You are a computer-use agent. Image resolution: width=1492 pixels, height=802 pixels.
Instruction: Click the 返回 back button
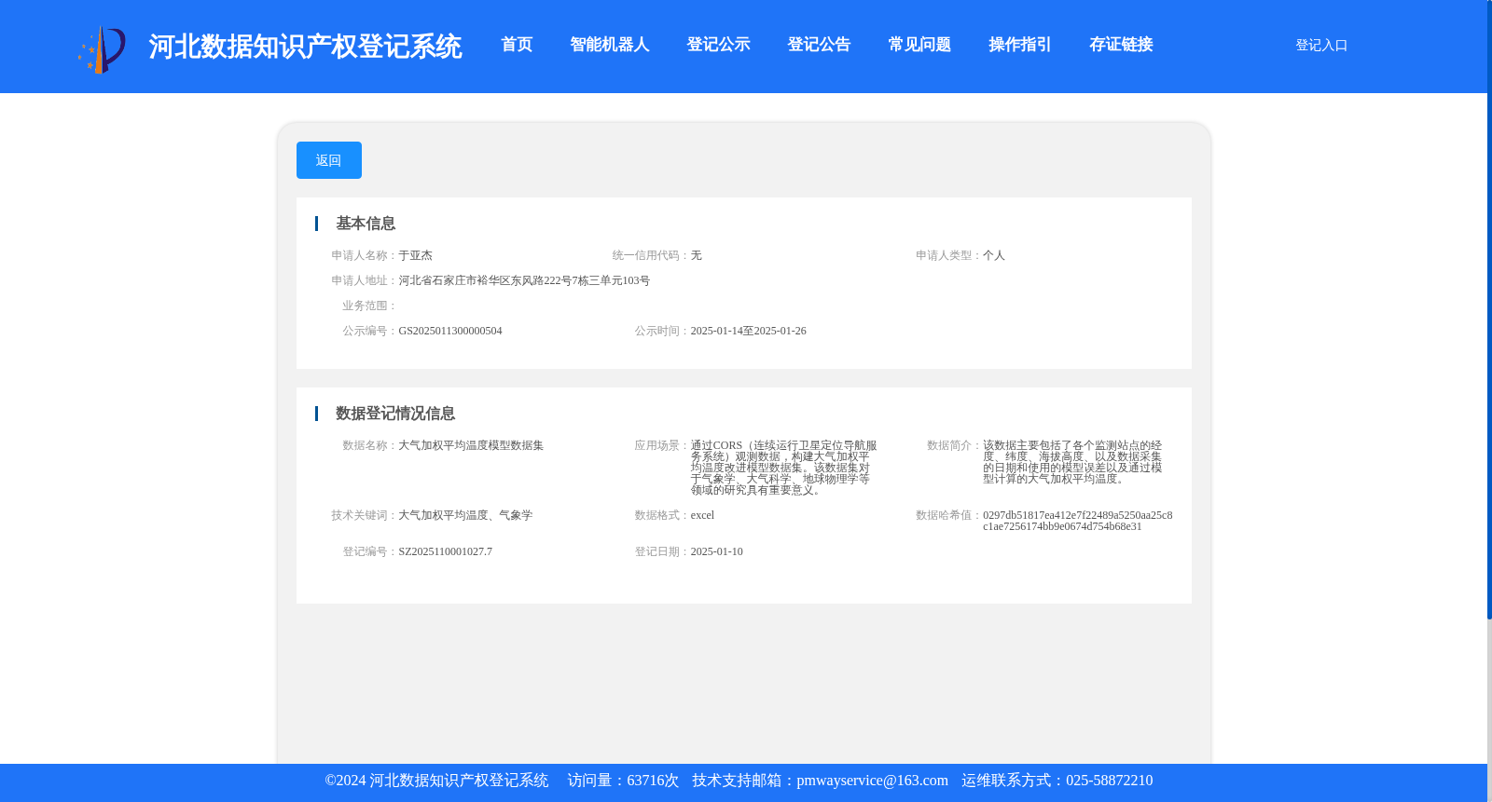pos(329,160)
